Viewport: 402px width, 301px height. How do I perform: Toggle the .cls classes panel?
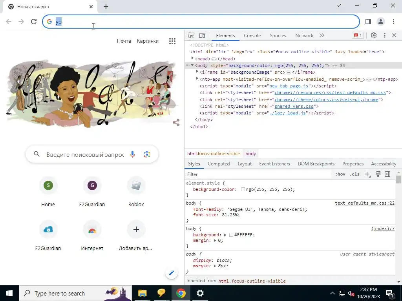coord(354,174)
